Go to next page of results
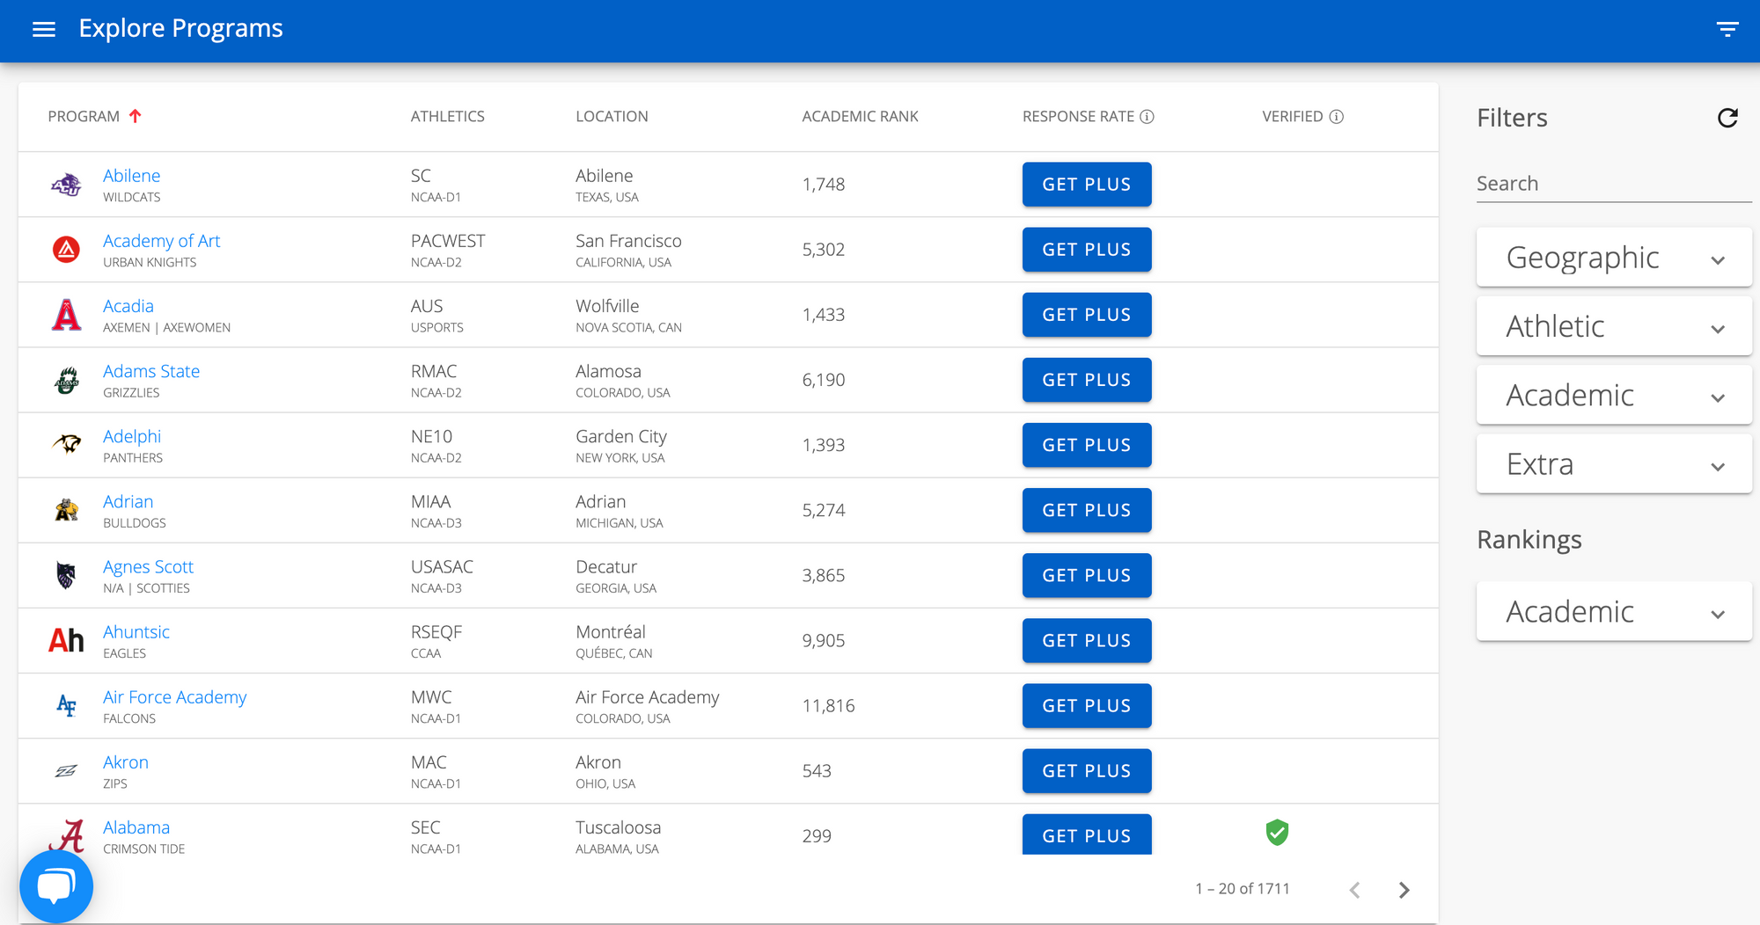This screenshot has width=1760, height=925. 1404,890
